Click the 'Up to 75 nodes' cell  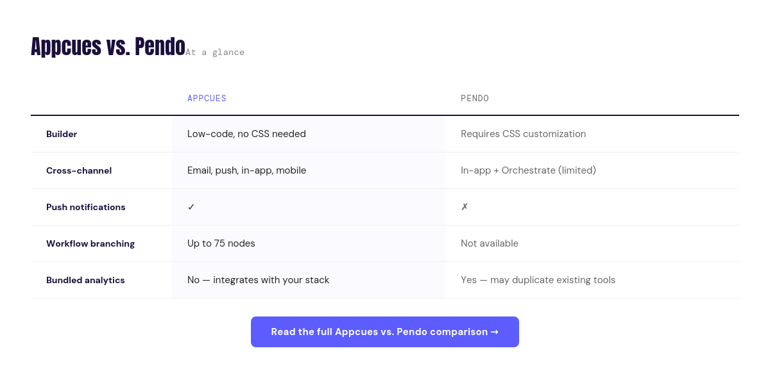pyautogui.click(x=221, y=243)
